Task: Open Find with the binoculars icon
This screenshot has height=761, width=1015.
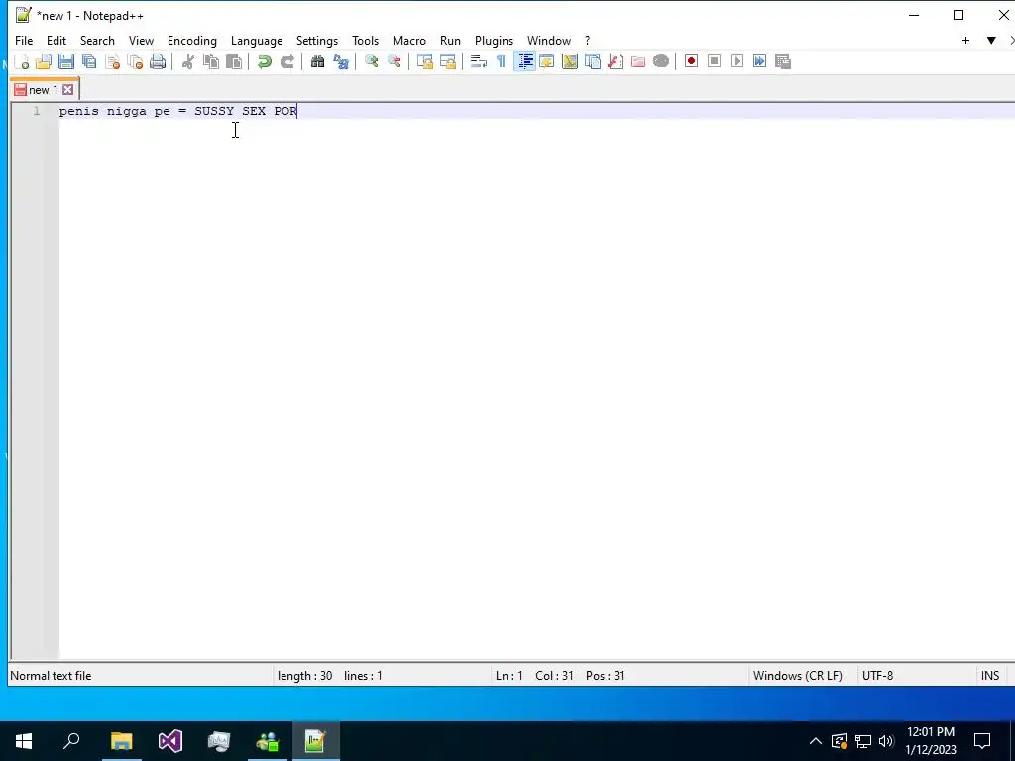Action: click(x=317, y=61)
